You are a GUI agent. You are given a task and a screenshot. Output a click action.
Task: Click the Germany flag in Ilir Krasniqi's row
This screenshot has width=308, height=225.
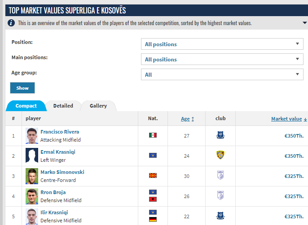click(x=153, y=219)
